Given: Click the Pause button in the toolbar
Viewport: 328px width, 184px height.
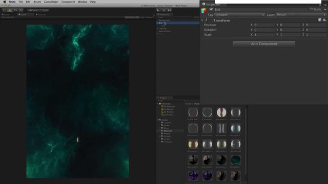Looking at the screenshot, I should tap(164, 10).
